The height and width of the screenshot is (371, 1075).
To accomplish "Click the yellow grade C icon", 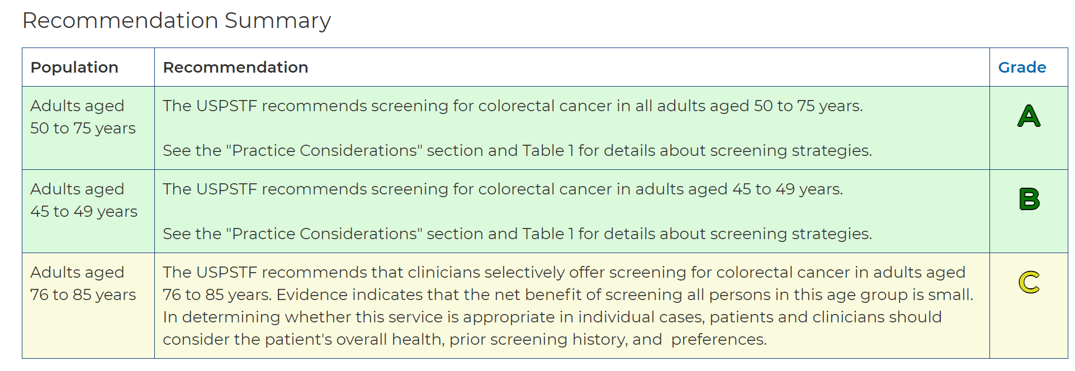I will [1029, 282].
